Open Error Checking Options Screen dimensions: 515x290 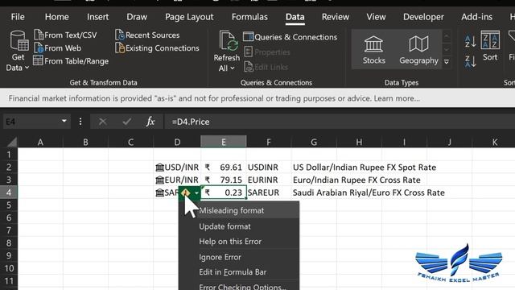[x=240, y=286]
